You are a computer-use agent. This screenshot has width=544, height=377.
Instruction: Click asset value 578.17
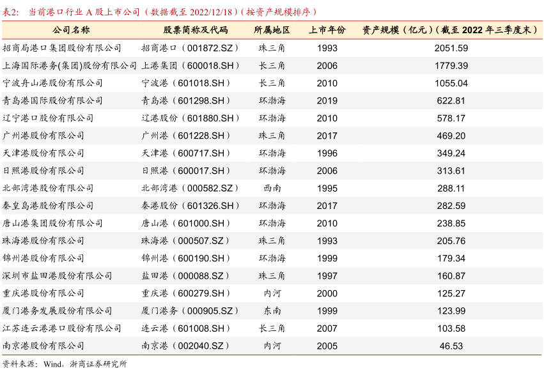point(451,118)
